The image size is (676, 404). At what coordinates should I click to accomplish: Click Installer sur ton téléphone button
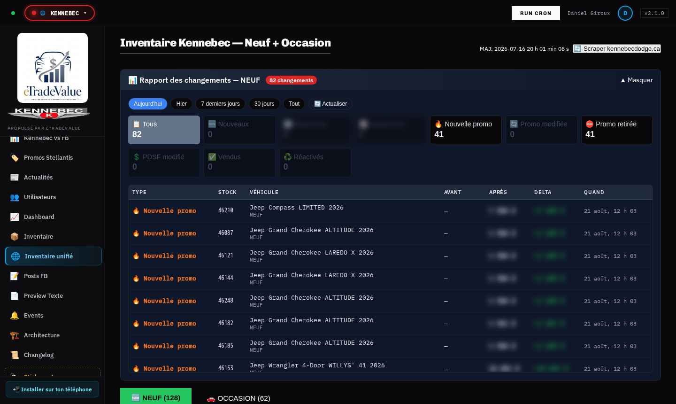(x=52, y=389)
